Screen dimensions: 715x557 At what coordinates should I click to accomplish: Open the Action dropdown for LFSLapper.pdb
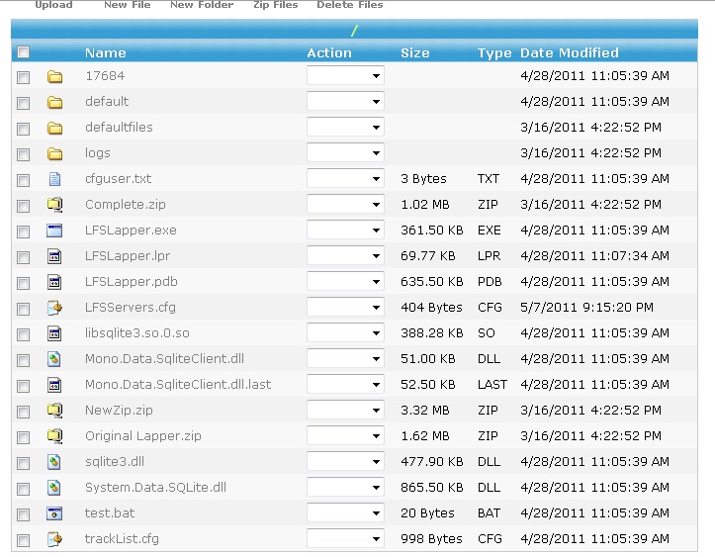345,281
